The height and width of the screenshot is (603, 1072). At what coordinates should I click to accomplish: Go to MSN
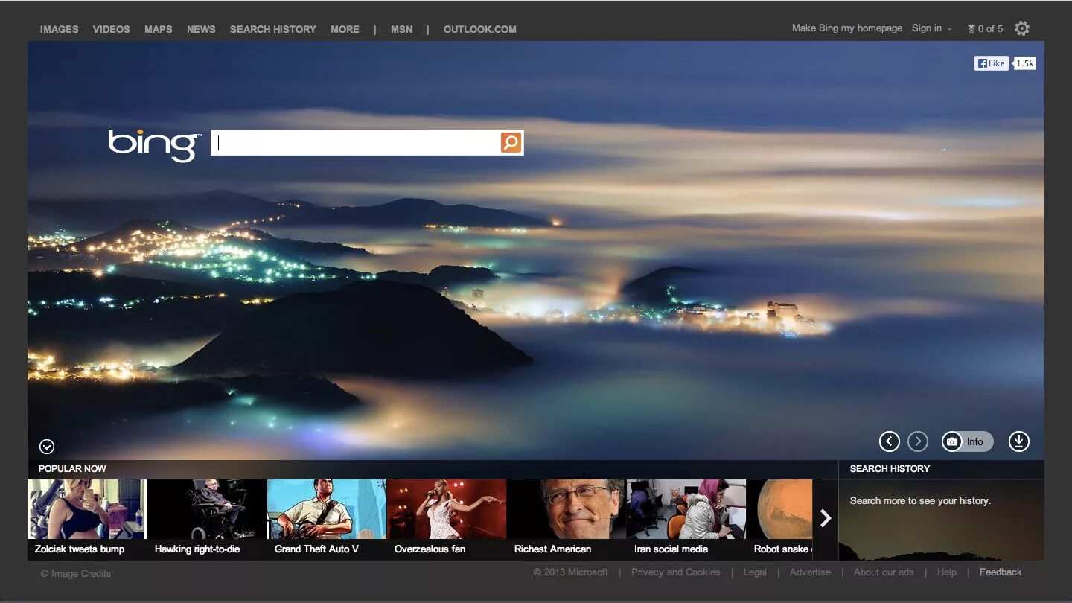[x=402, y=29]
